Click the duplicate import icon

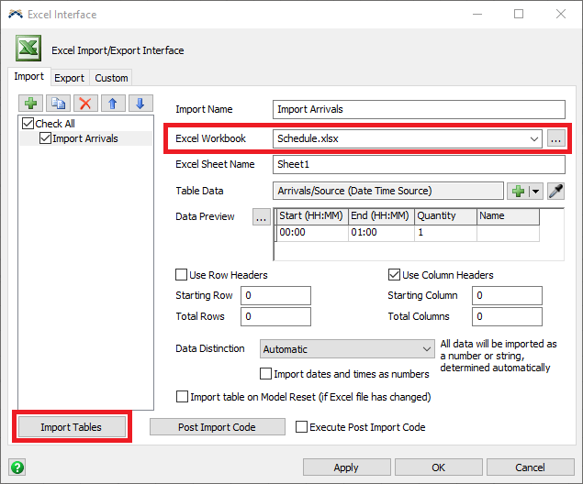58,104
